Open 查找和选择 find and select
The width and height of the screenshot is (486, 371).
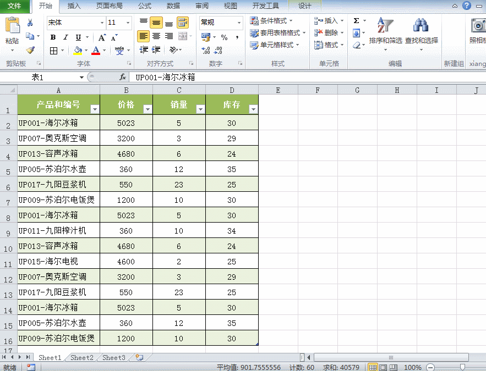421,34
